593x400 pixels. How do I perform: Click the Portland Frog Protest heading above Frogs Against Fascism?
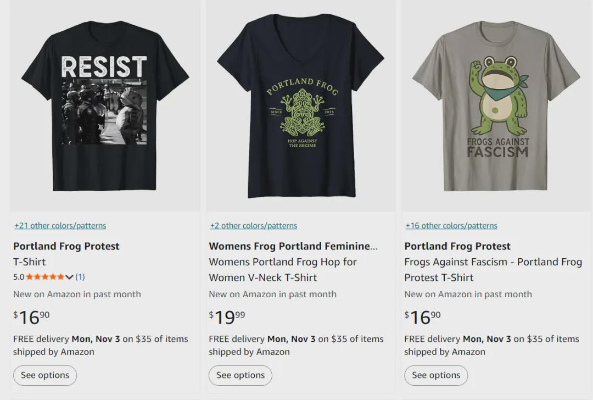(x=457, y=246)
